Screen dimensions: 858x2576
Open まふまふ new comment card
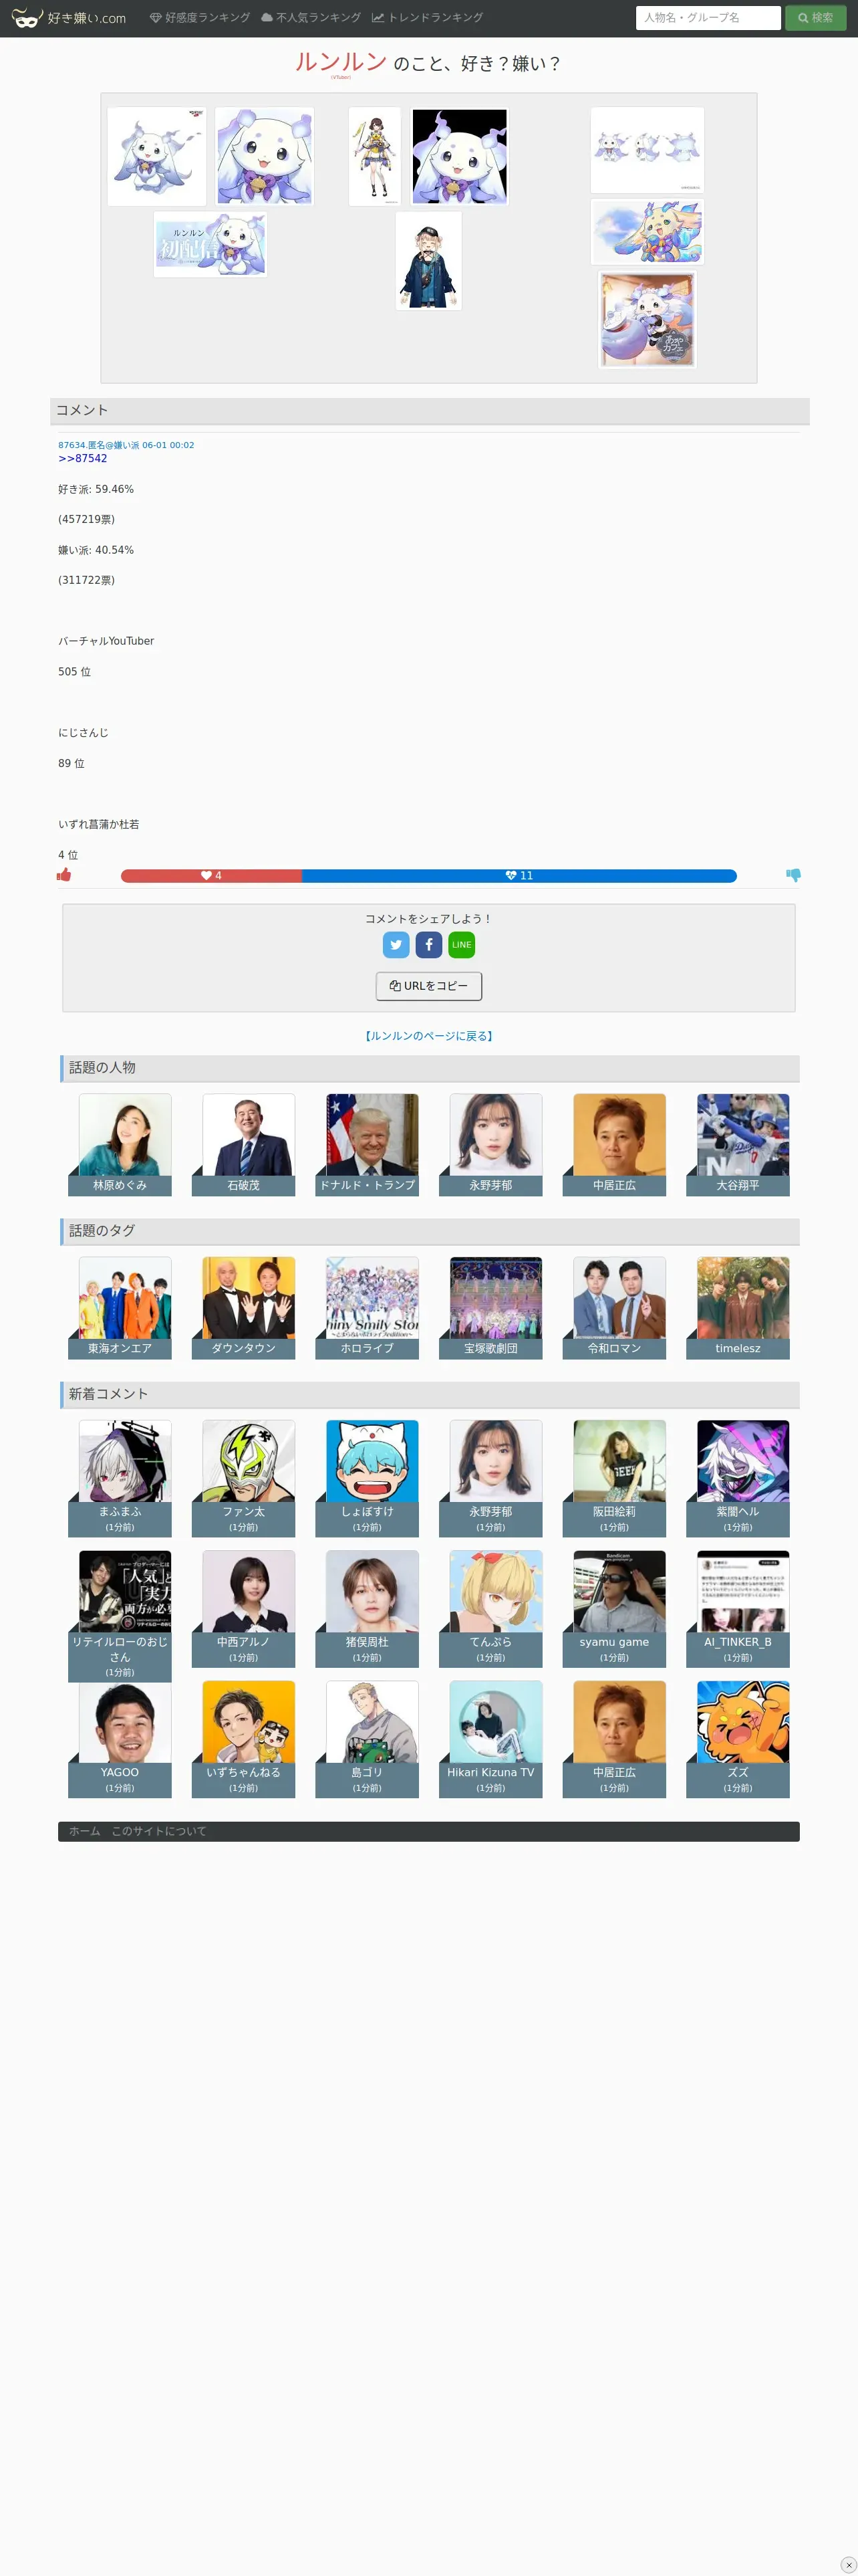120,1478
